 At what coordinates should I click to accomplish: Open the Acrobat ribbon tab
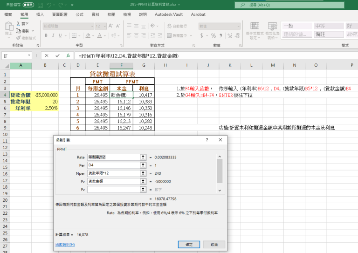coord(198,14)
